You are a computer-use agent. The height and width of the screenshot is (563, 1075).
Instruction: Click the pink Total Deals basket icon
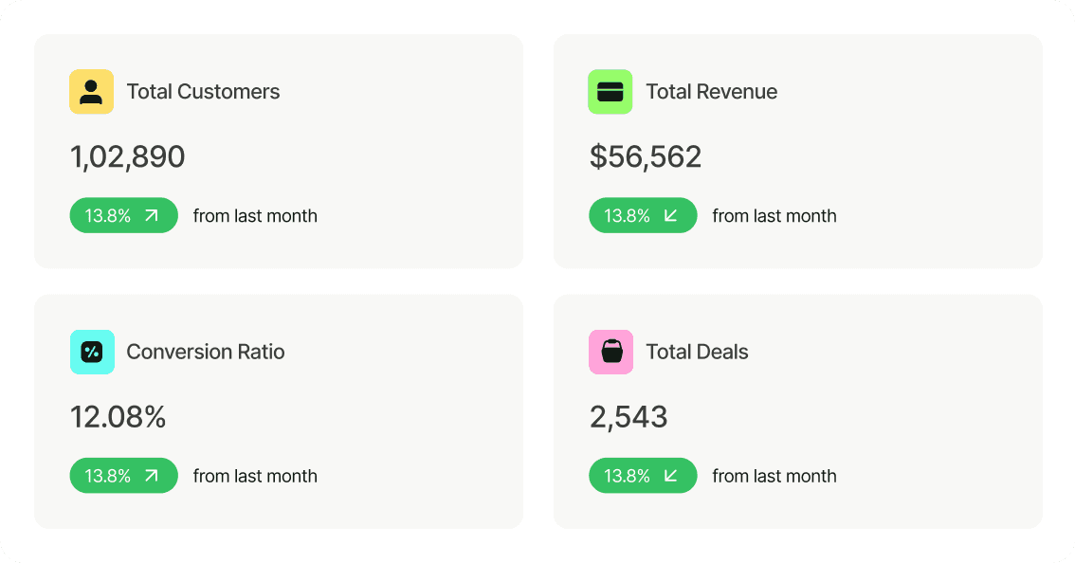coord(610,352)
